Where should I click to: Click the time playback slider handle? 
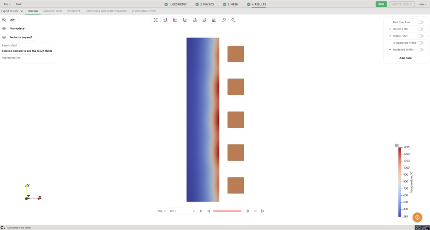[x=242, y=211]
